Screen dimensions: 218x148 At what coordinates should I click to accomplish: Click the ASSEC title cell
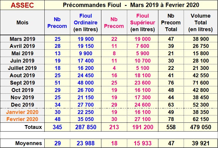coord(22,5)
